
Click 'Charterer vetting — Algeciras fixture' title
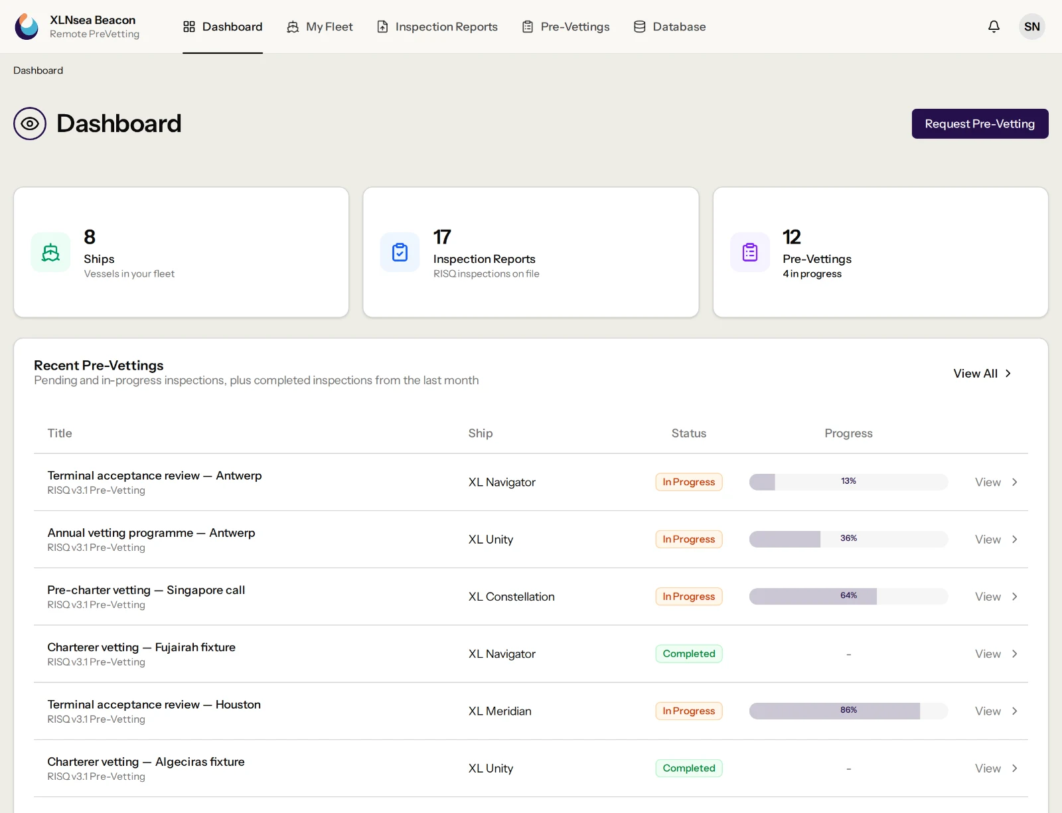(x=146, y=762)
